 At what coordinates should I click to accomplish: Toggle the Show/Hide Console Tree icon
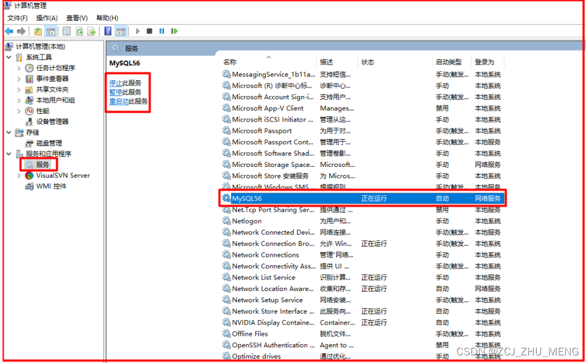coord(50,31)
